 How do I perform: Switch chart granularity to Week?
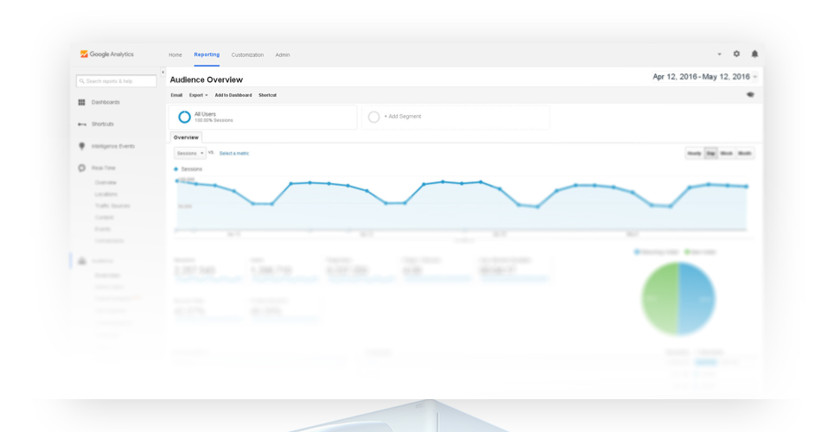click(727, 153)
